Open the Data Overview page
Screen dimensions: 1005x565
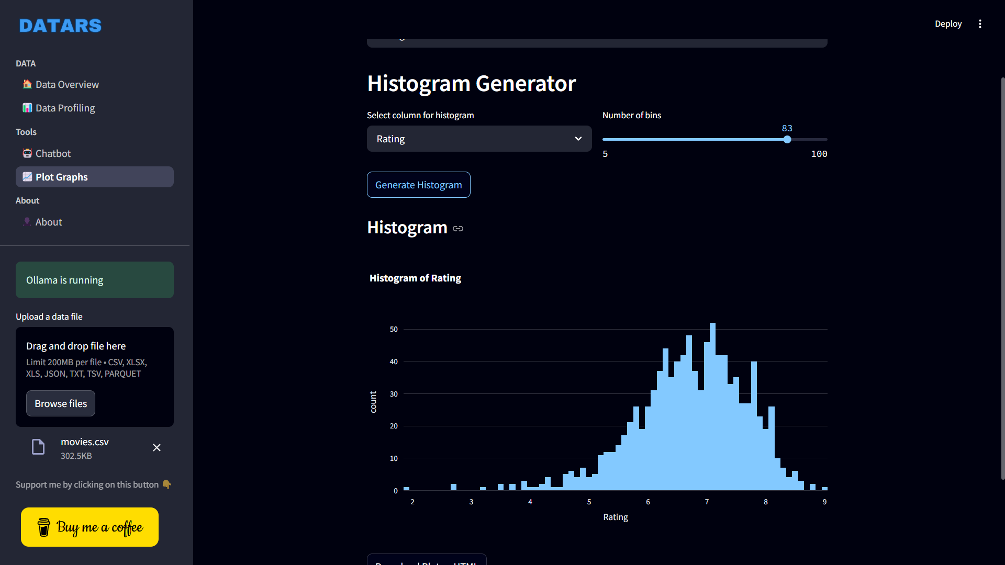(x=67, y=84)
